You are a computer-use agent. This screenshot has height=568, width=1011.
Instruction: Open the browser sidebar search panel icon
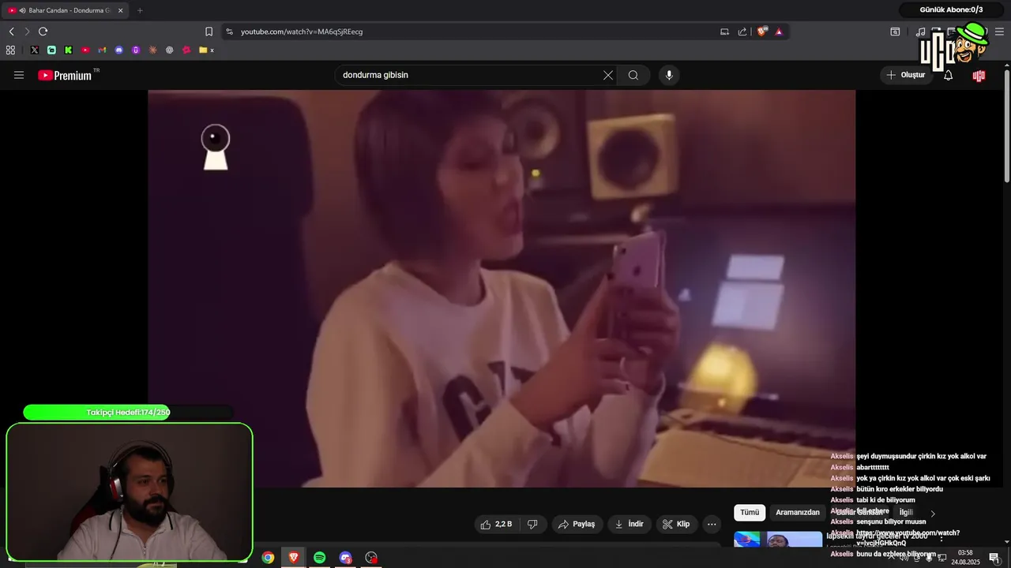(x=895, y=32)
